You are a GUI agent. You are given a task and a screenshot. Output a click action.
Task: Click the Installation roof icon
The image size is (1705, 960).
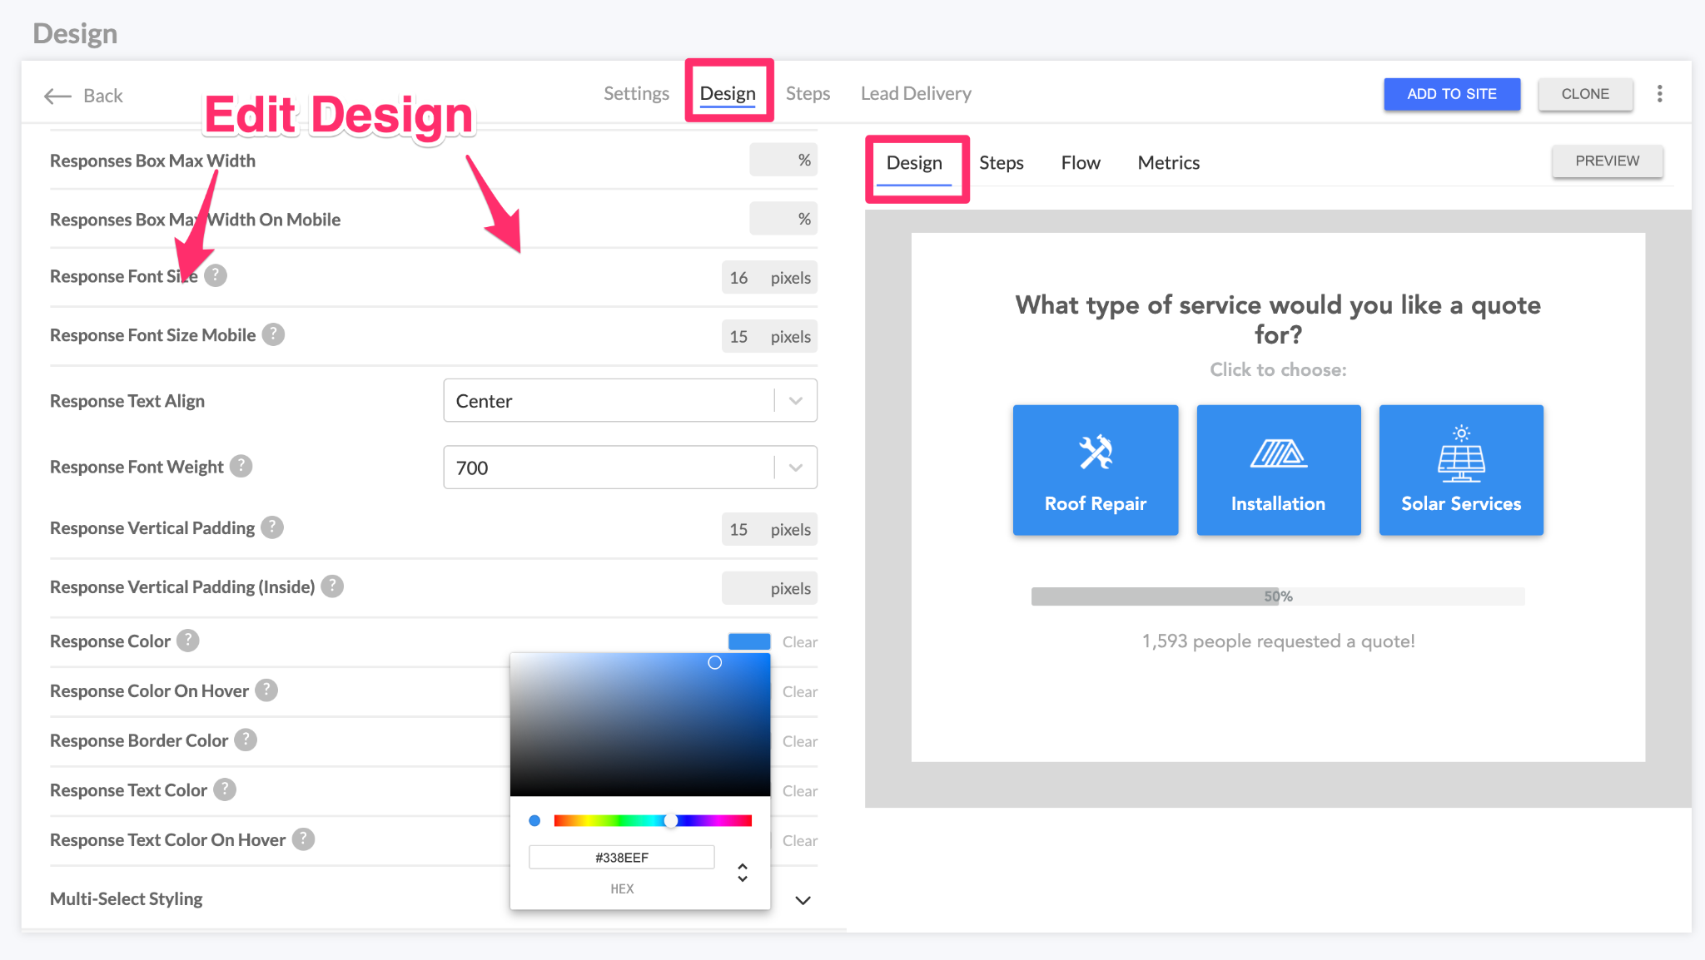click(x=1278, y=454)
